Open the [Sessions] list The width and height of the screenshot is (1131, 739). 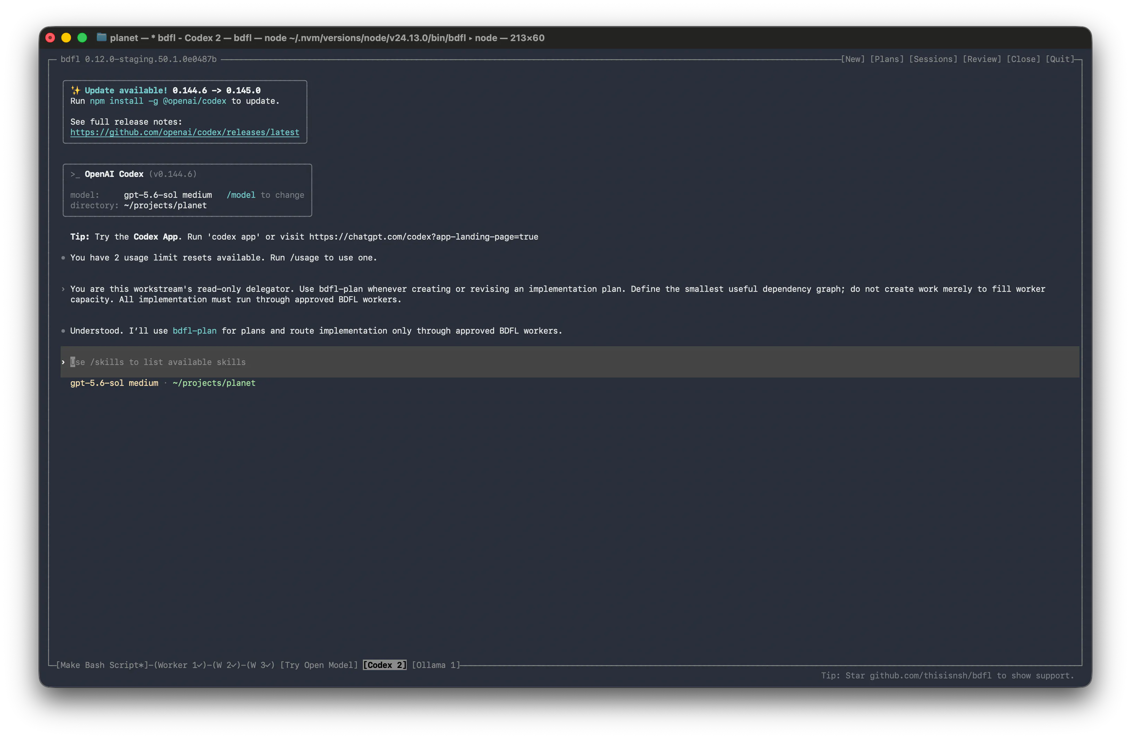click(933, 59)
